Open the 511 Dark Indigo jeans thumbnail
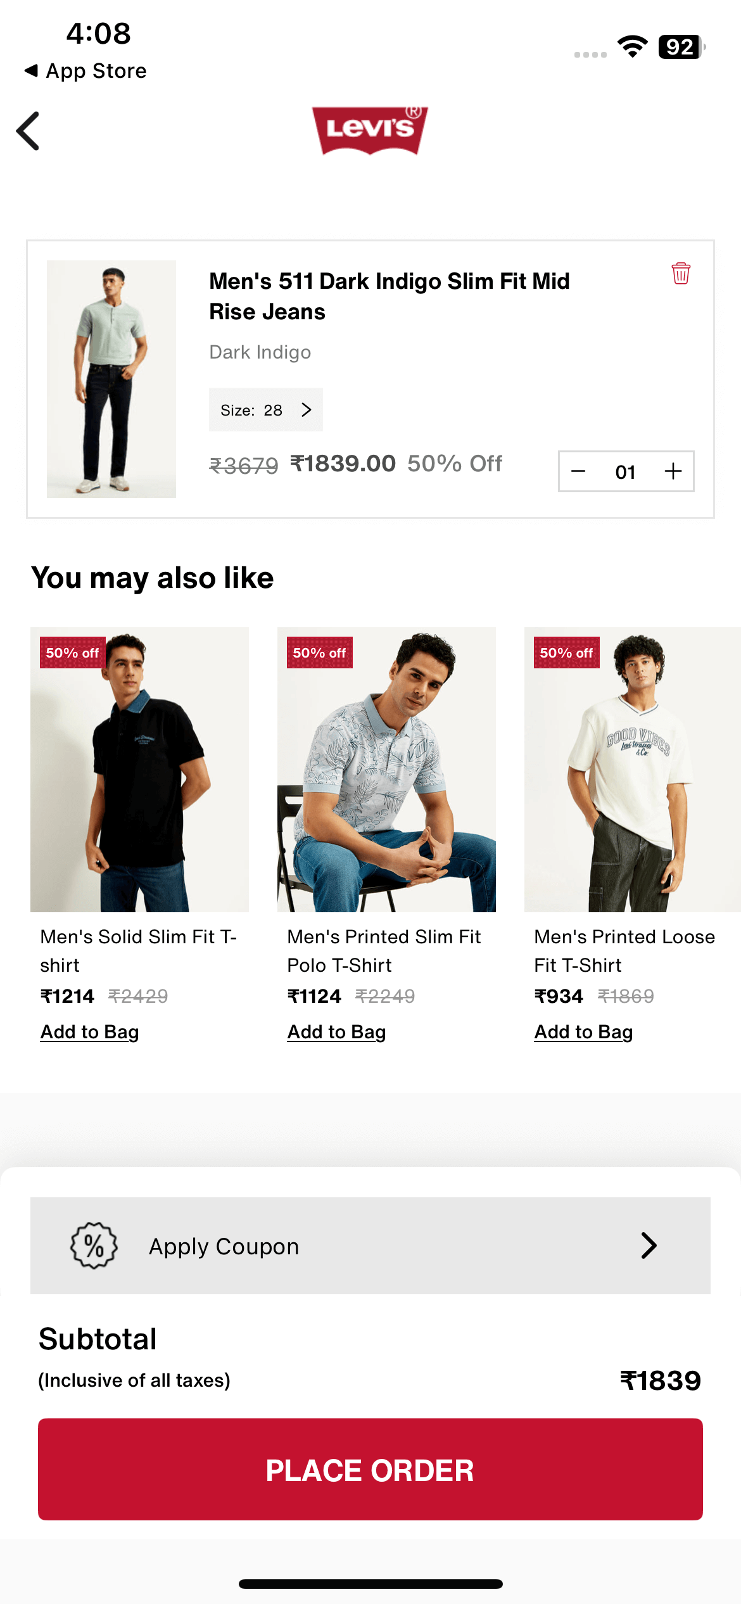Screen dimensions: 741x1604 click(x=111, y=379)
